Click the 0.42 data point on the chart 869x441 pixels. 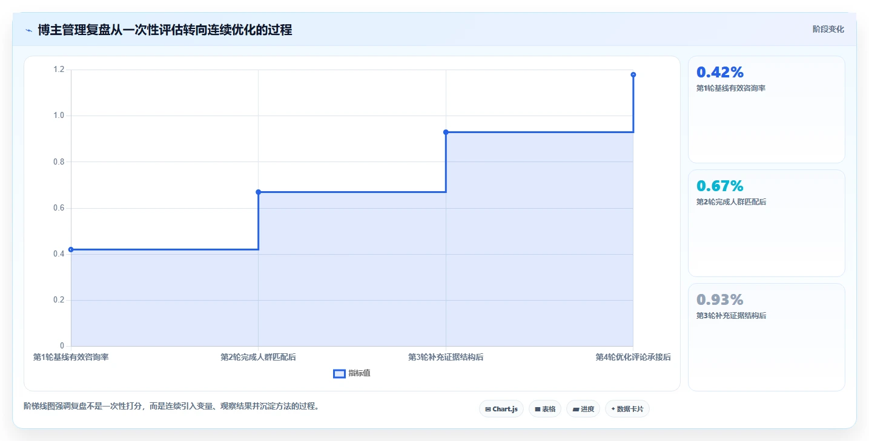click(x=71, y=249)
